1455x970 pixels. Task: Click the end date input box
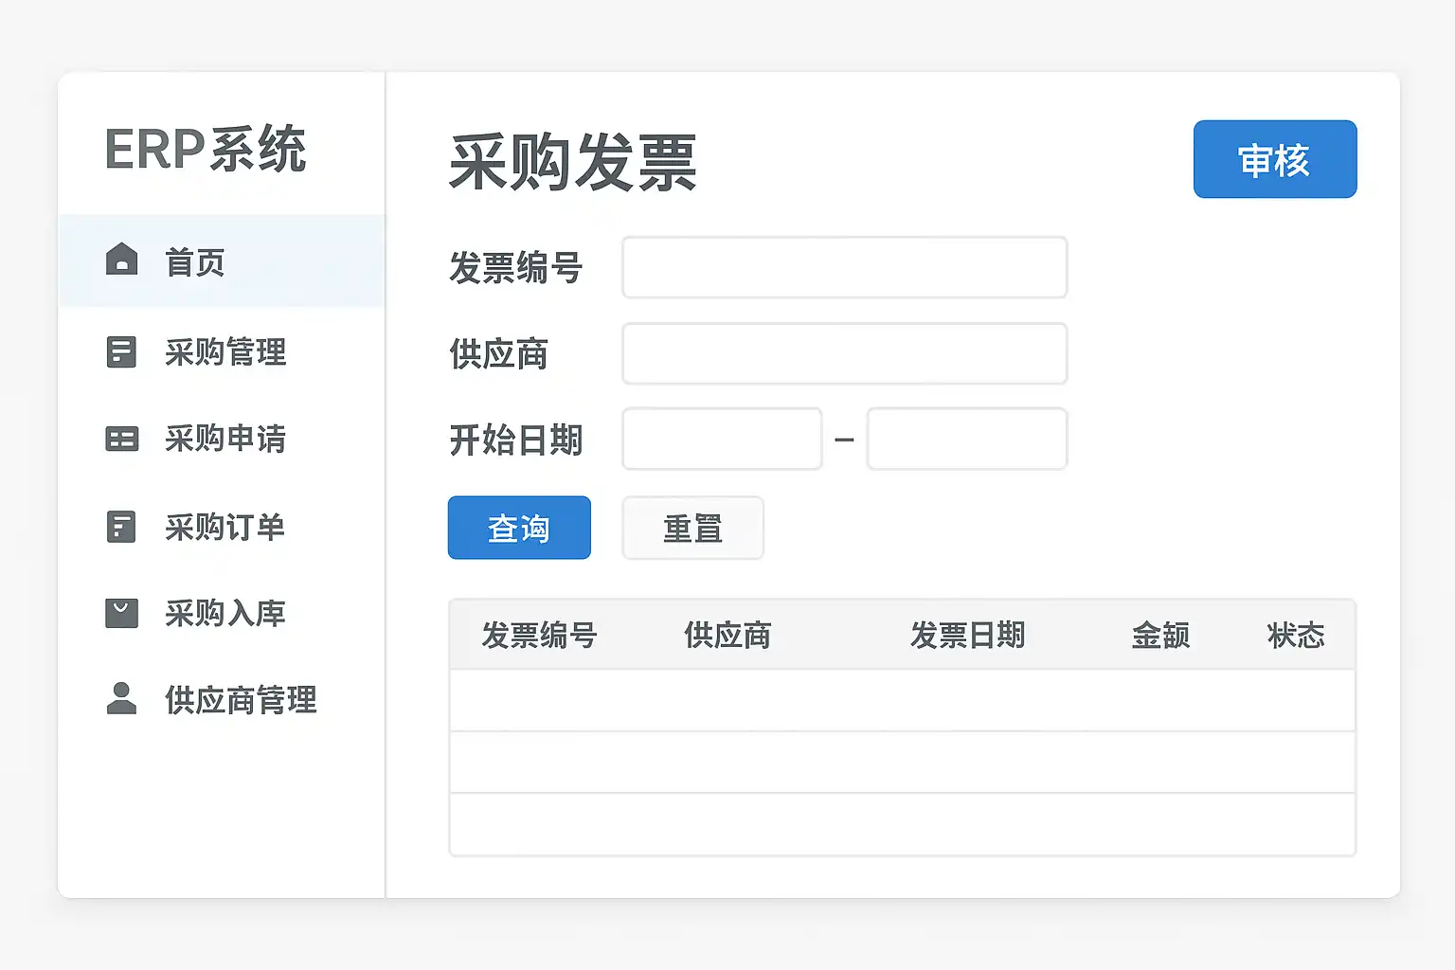click(x=967, y=439)
